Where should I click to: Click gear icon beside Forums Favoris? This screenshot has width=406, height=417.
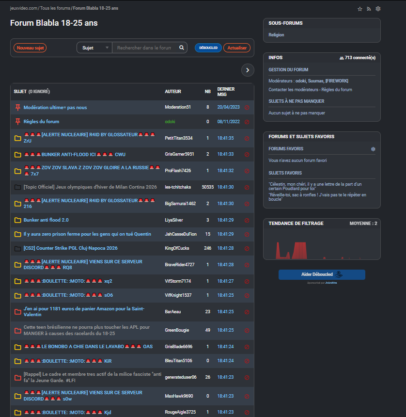[x=373, y=149]
